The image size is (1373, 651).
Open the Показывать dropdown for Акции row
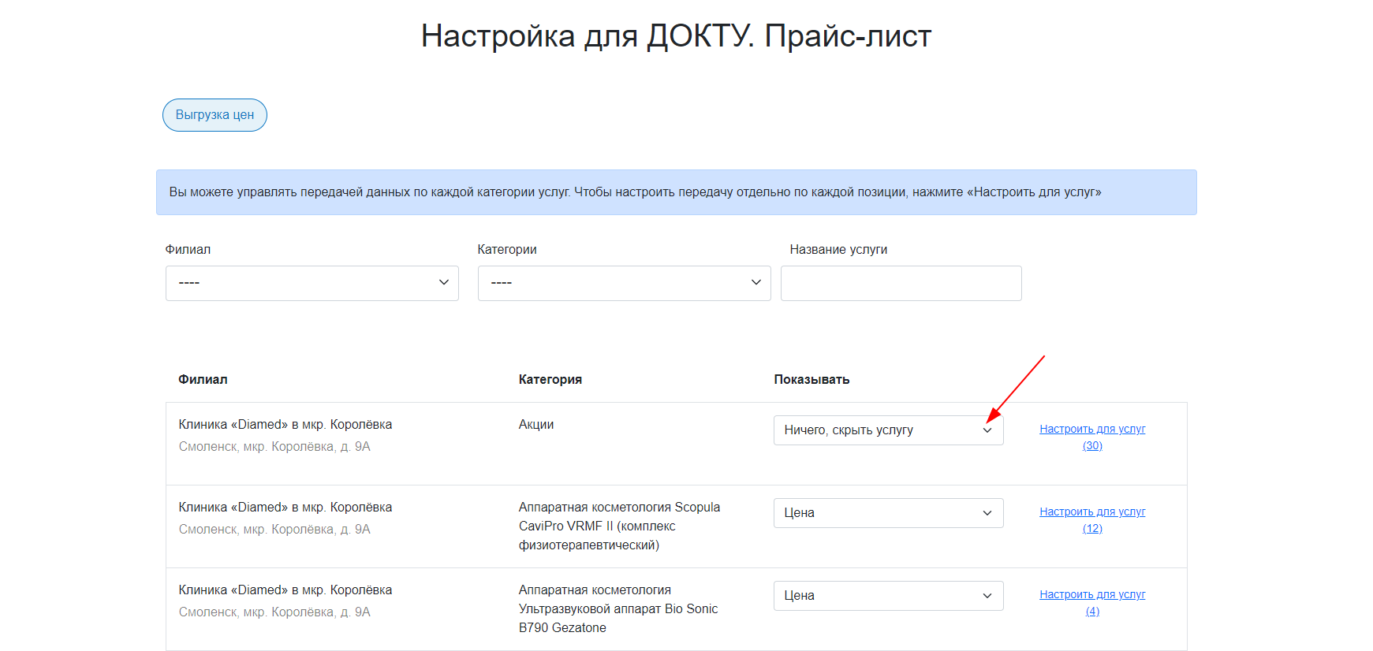pos(889,430)
